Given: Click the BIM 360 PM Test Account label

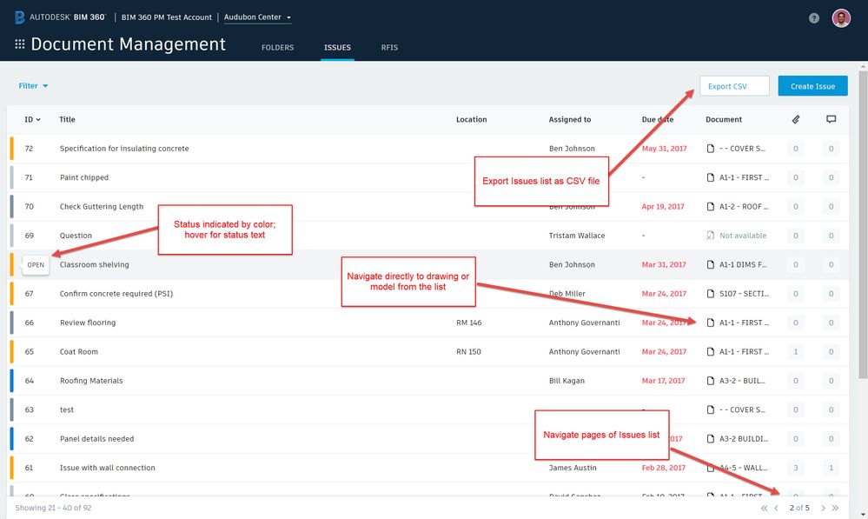Looking at the screenshot, I should pyautogui.click(x=167, y=17).
